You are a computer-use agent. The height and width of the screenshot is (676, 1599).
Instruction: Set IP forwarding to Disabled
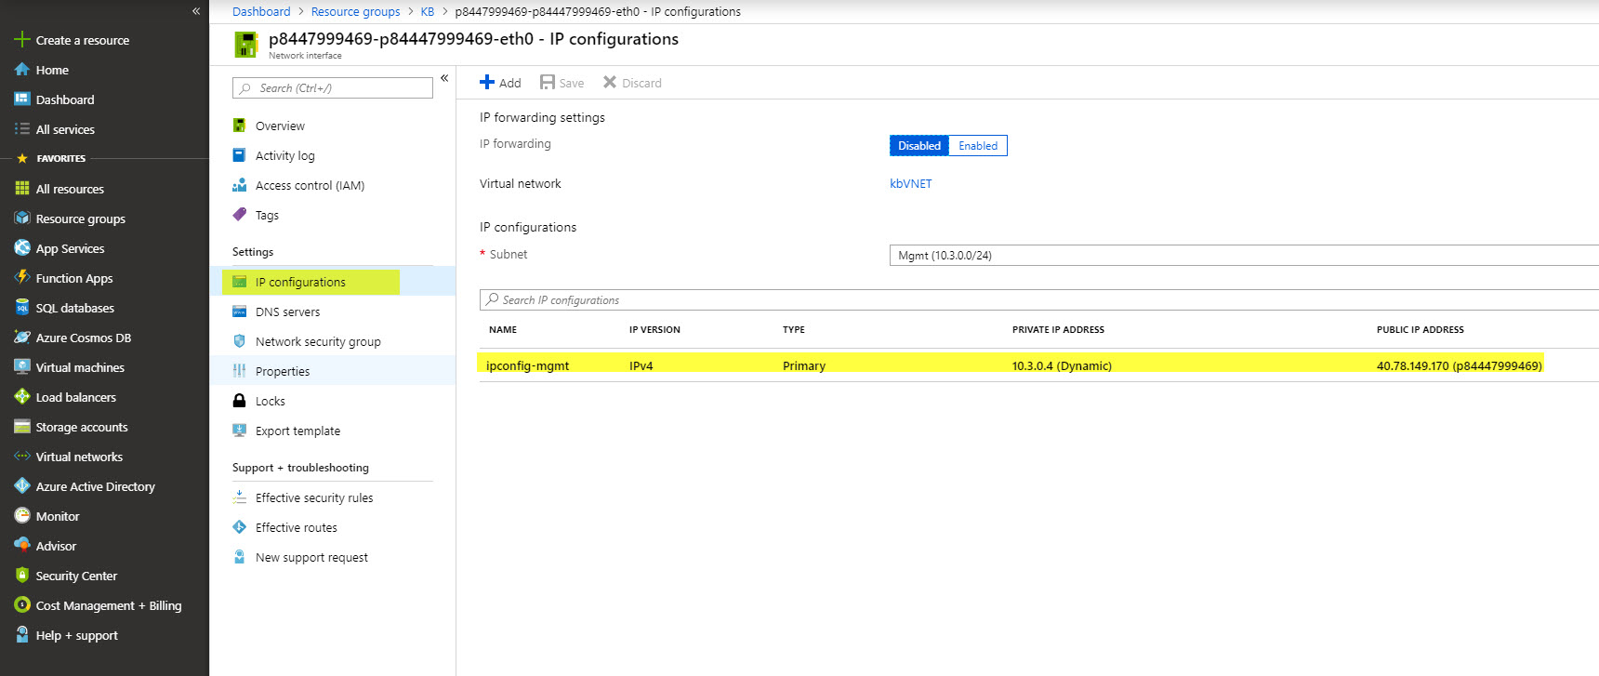pos(918,146)
